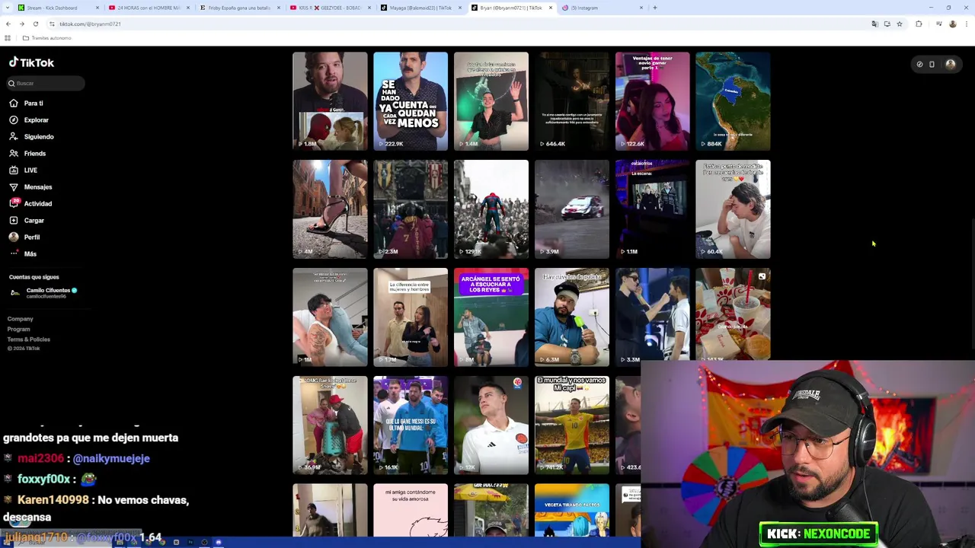Open the Spider-Man crowd video
This screenshot has height=548, width=975.
(491, 209)
